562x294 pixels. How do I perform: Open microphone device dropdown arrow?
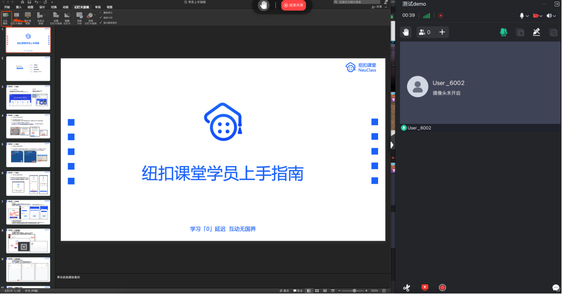click(527, 16)
